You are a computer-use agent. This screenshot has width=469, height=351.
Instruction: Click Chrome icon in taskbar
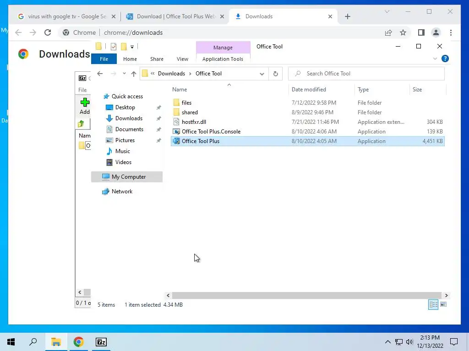pos(78,342)
